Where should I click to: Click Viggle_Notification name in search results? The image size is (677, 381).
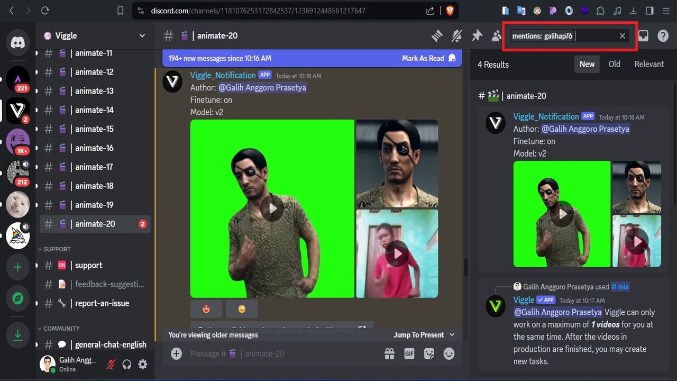tap(546, 116)
